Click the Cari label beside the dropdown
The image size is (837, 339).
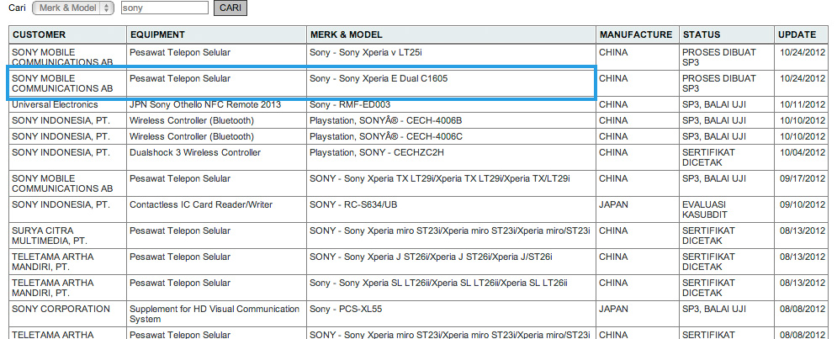click(x=17, y=8)
